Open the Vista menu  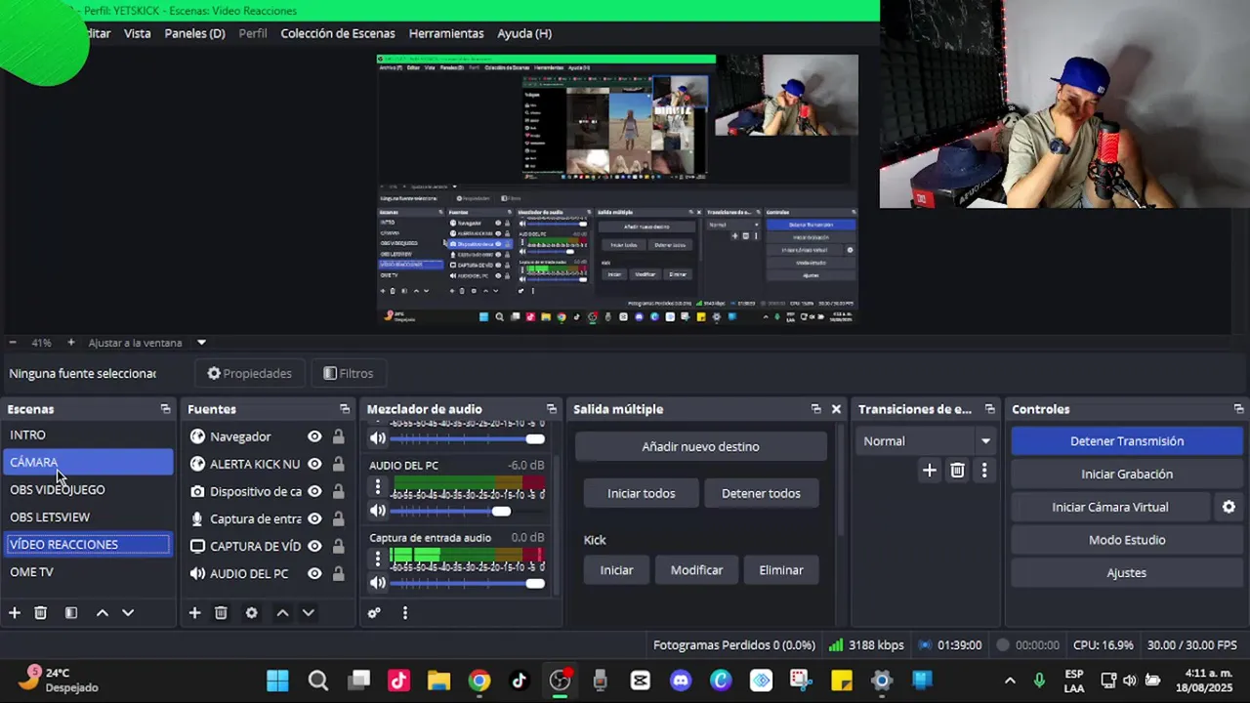click(x=137, y=33)
